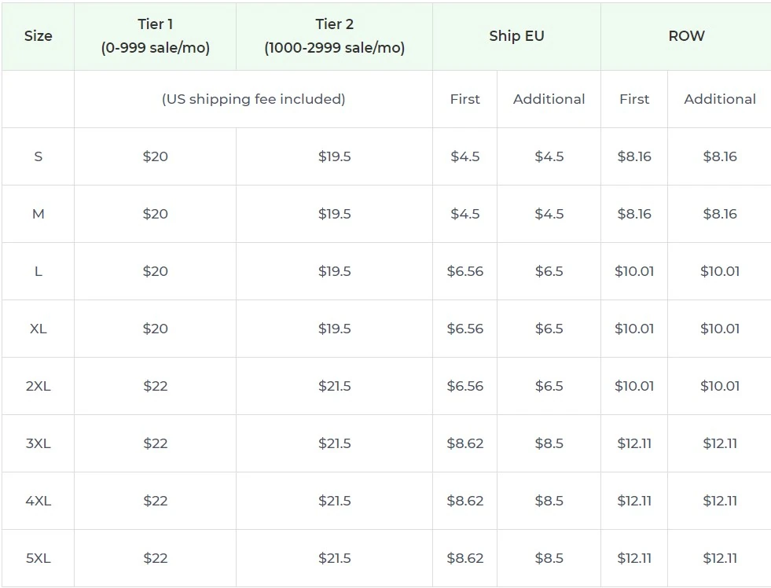Click Ship EU First price for 2XL

(464, 386)
